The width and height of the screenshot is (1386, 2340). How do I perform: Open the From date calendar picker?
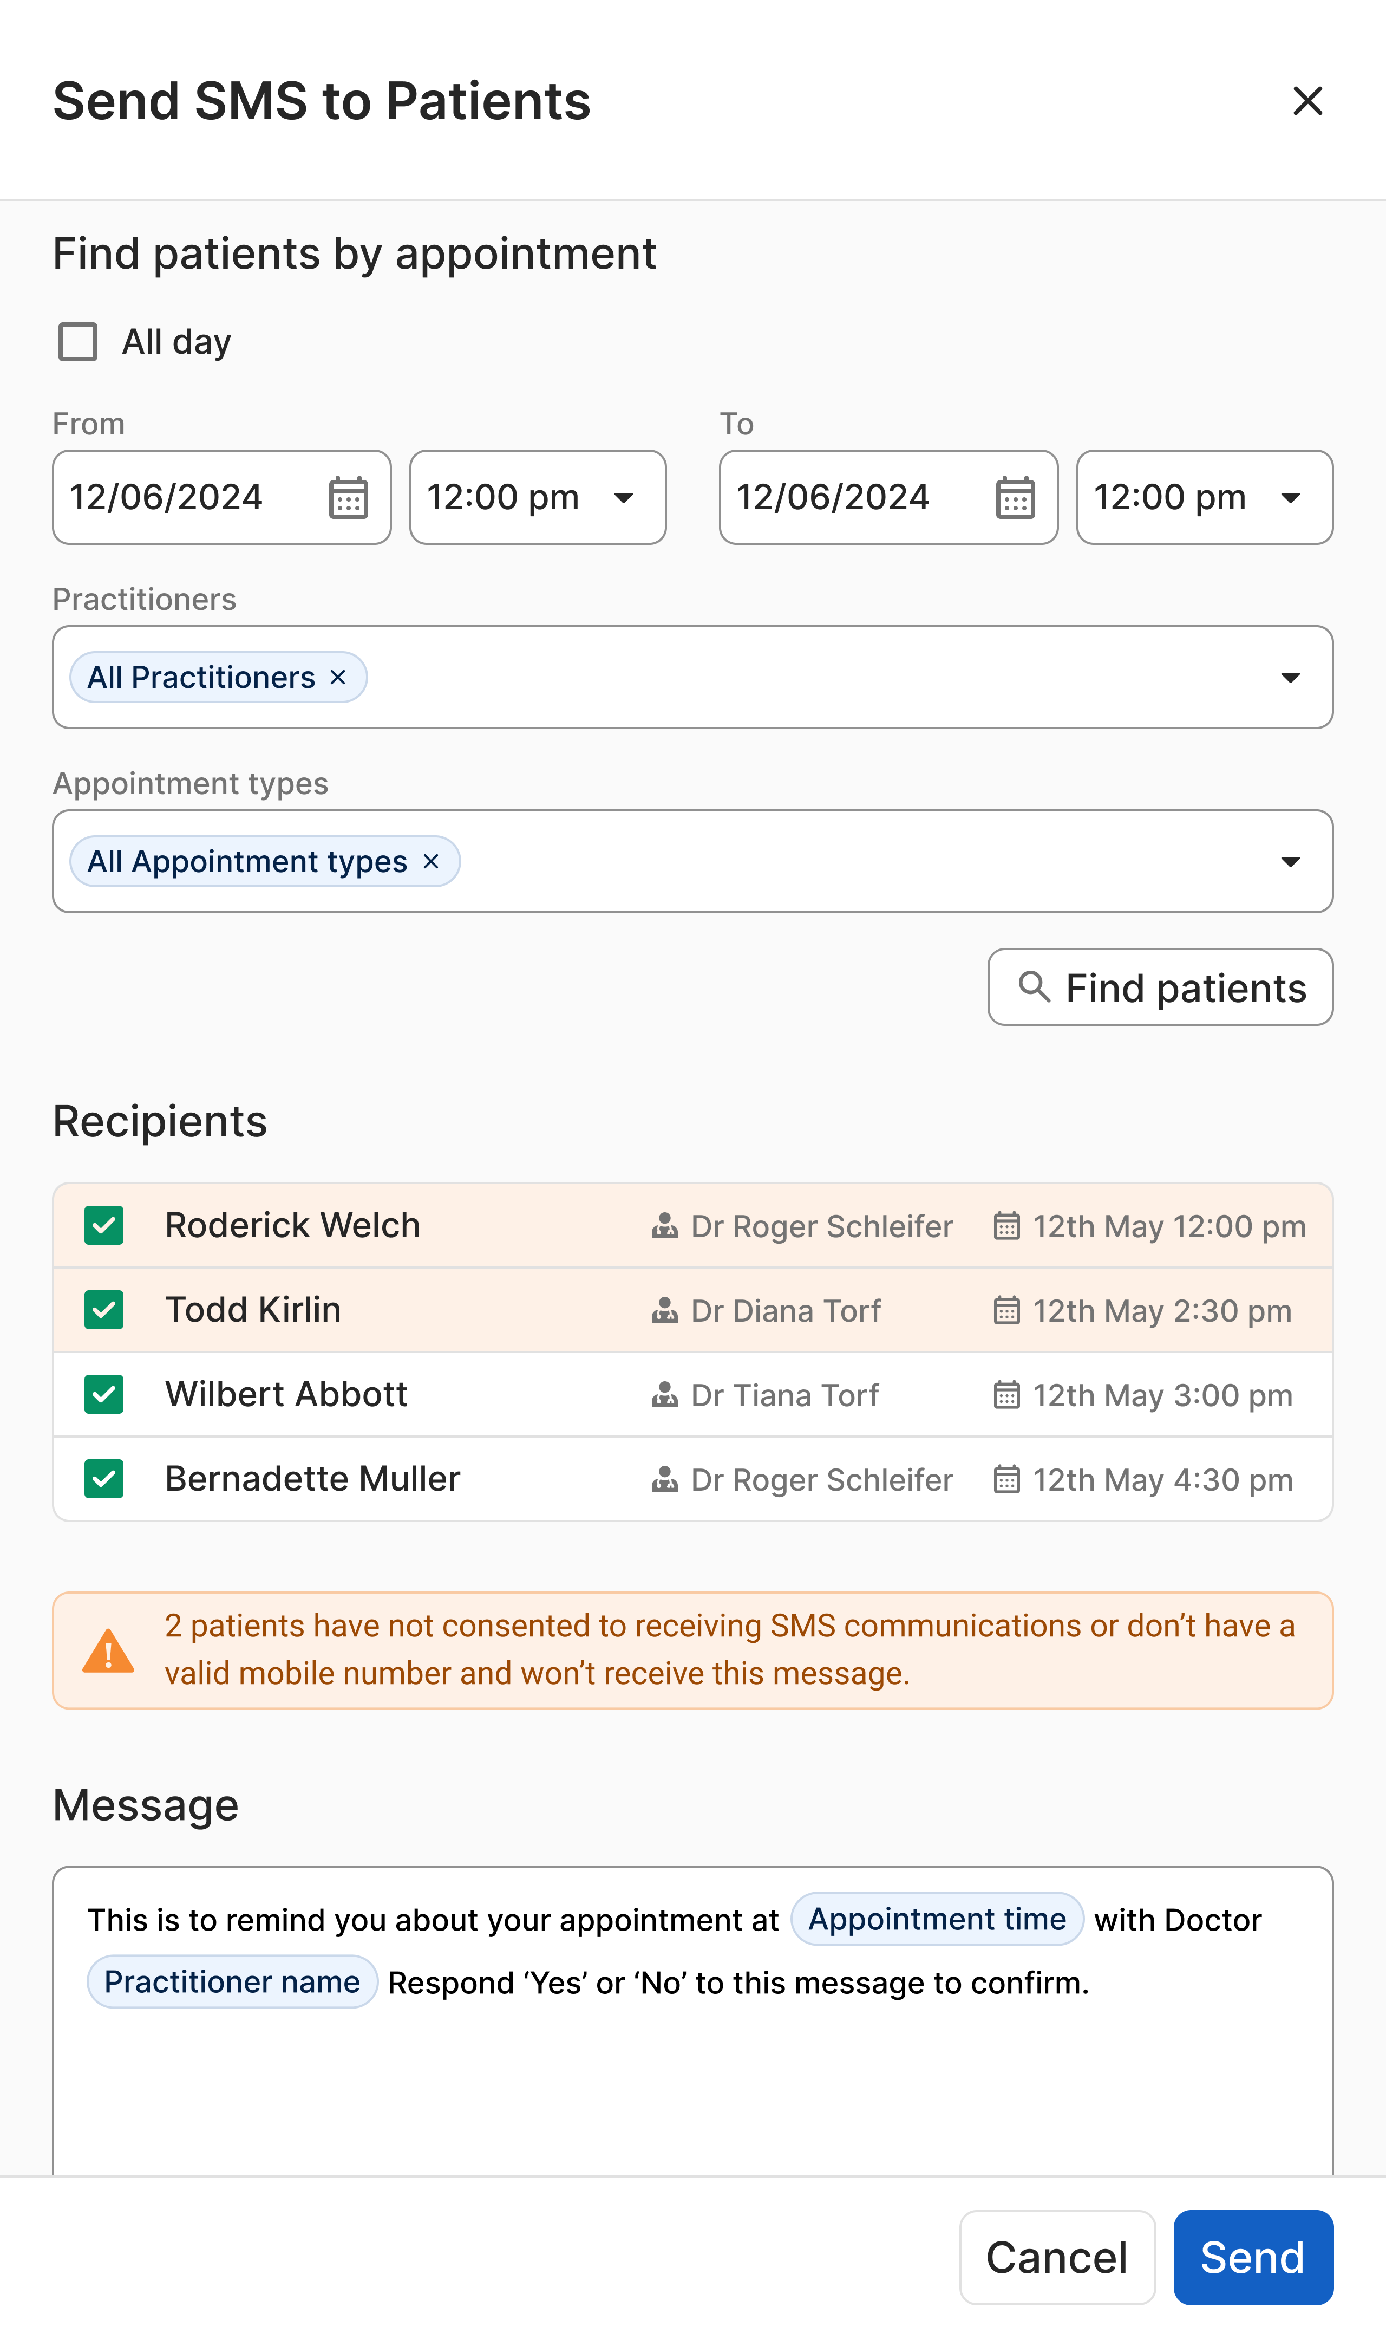[349, 497]
